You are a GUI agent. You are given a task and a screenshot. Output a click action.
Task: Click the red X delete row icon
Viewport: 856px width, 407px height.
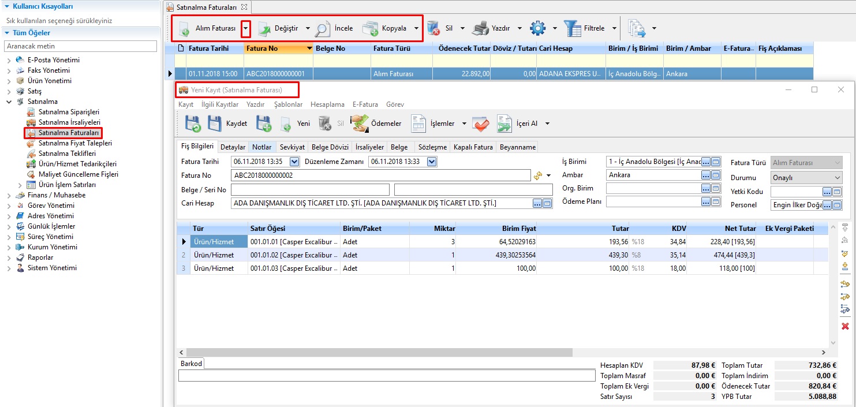point(845,326)
